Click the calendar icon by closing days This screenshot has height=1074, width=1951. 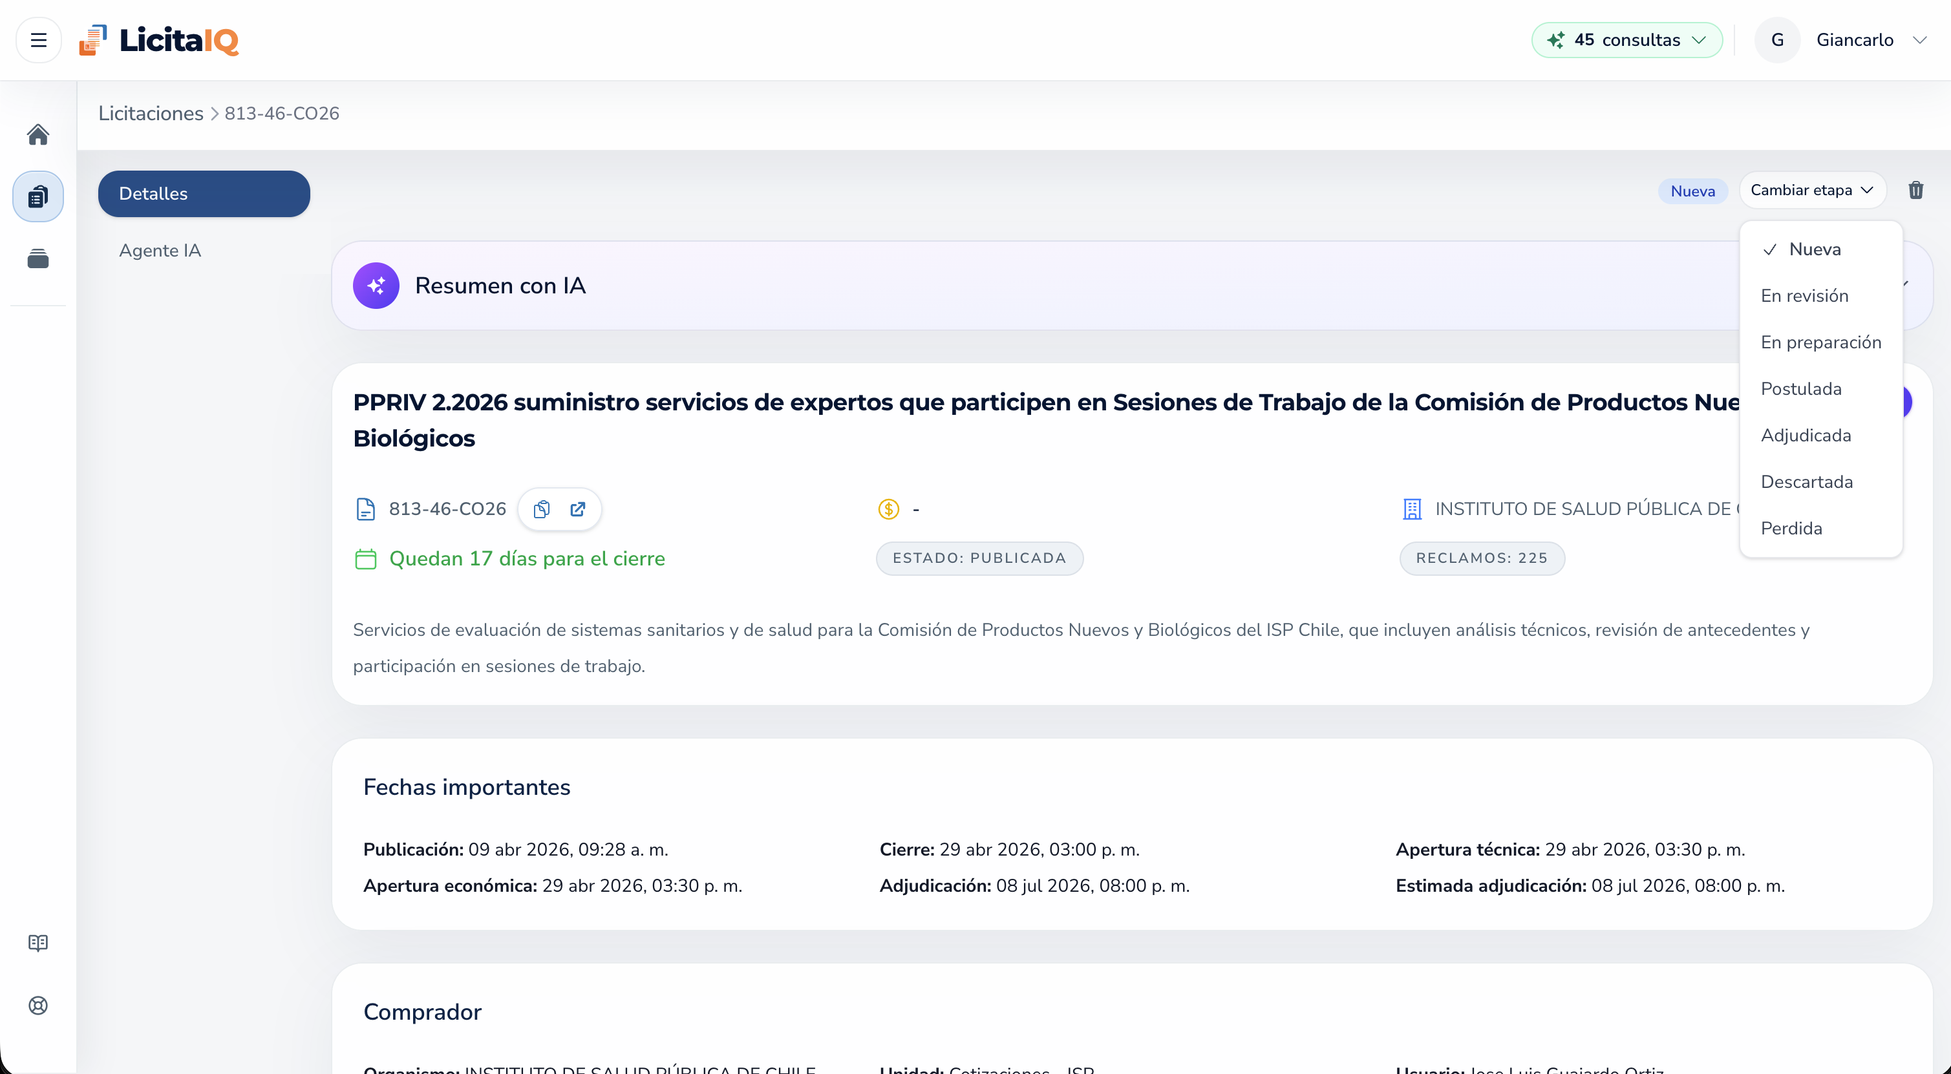366,558
